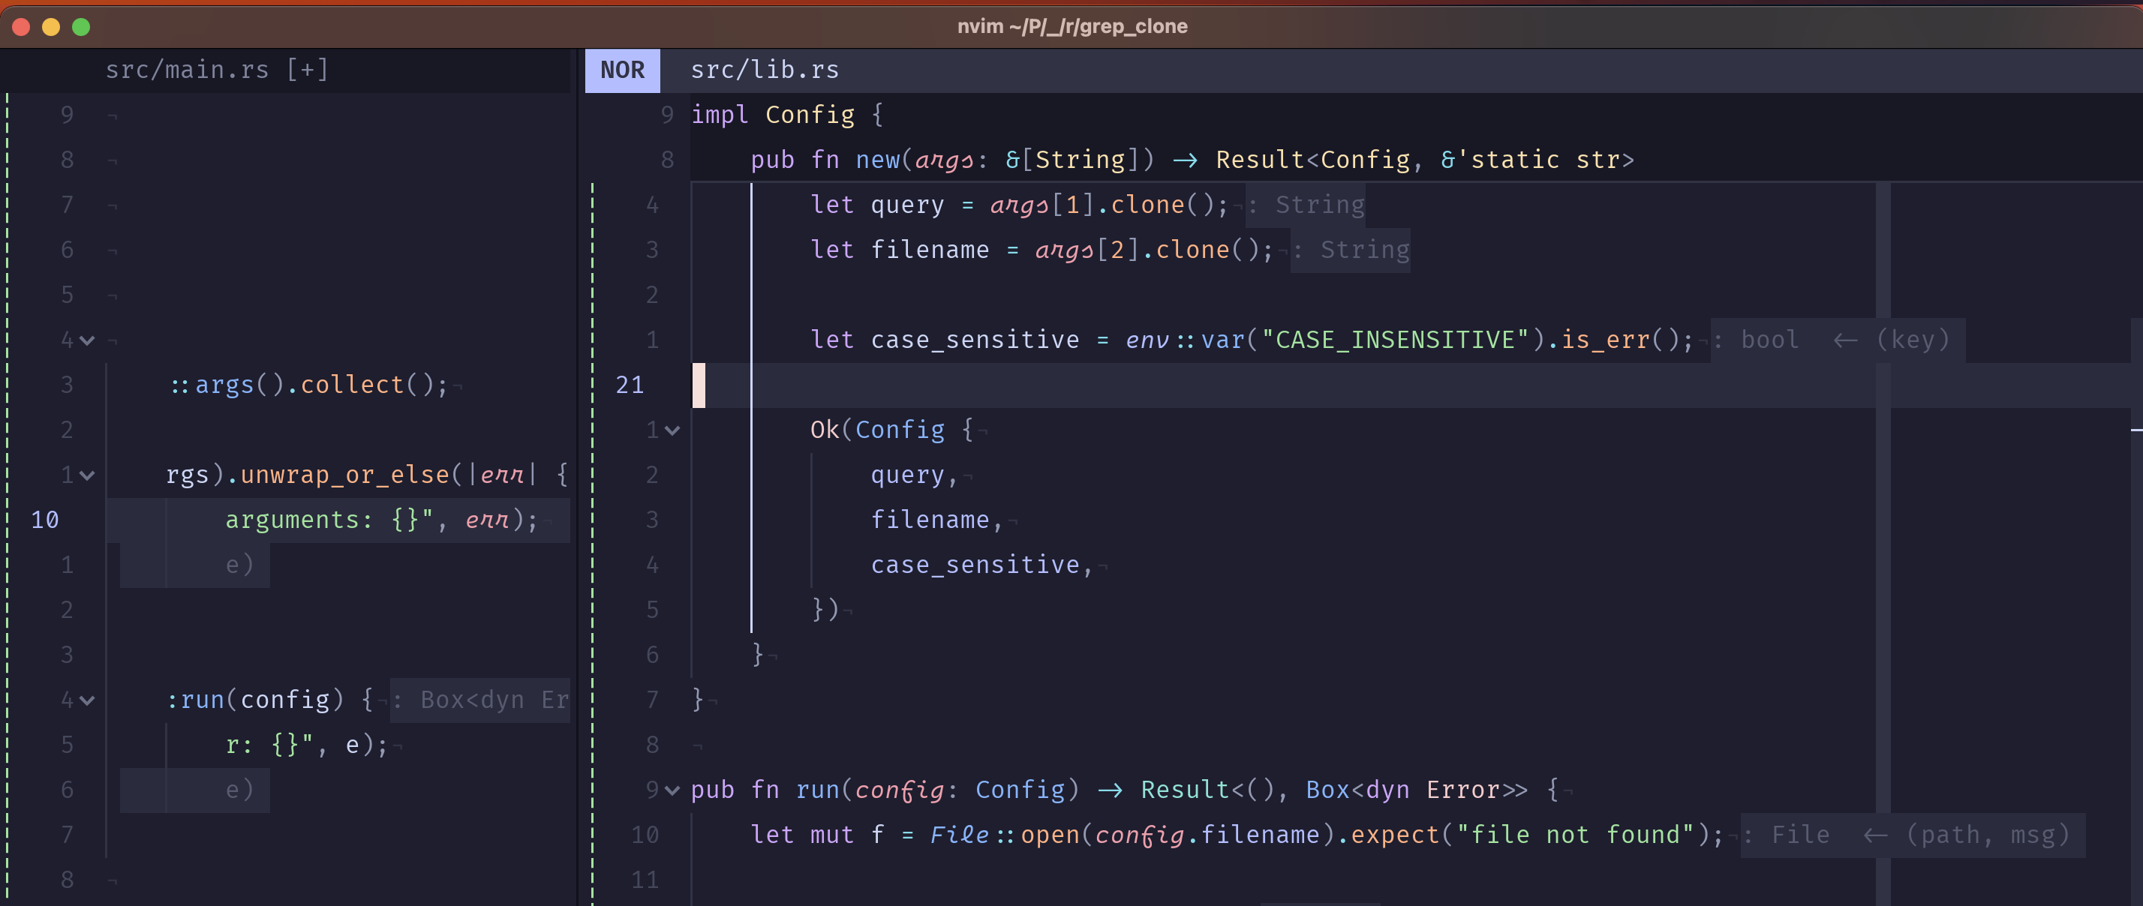Image resolution: width=2143 pixels, height=906 pixels.
Task: Collapse the fold chevron beside 'Ok(Config {'
Action: click(x=672, y=430)
